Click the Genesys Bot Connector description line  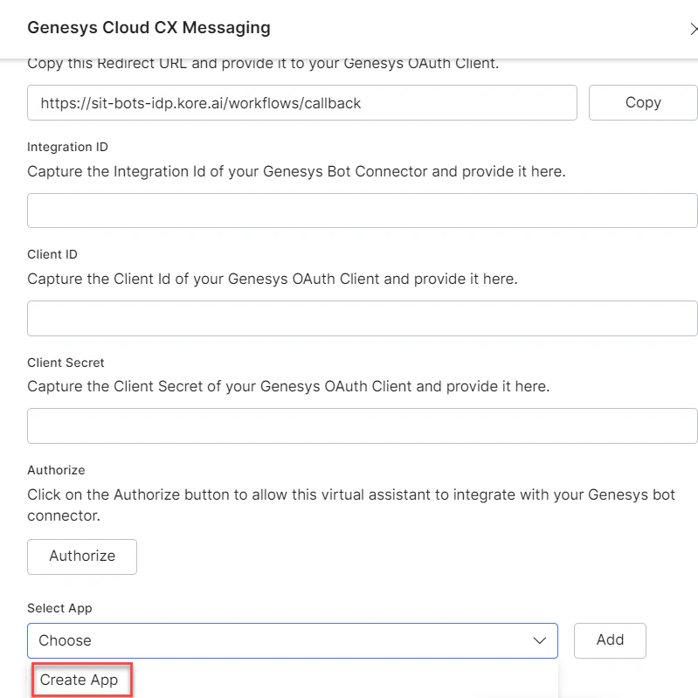(296, 171)
